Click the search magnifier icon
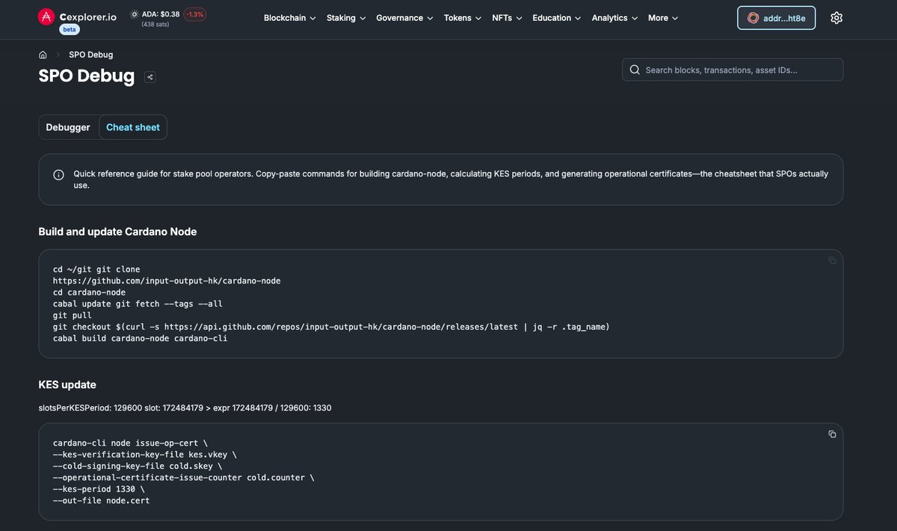The image size is (897, 531). click(x=635, y=69)
